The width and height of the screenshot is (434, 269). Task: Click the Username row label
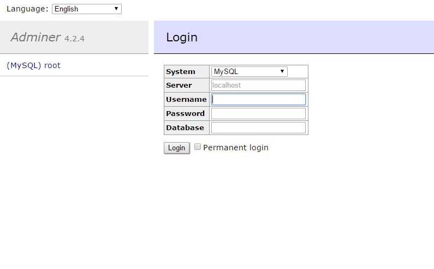(x=186, y=100)
